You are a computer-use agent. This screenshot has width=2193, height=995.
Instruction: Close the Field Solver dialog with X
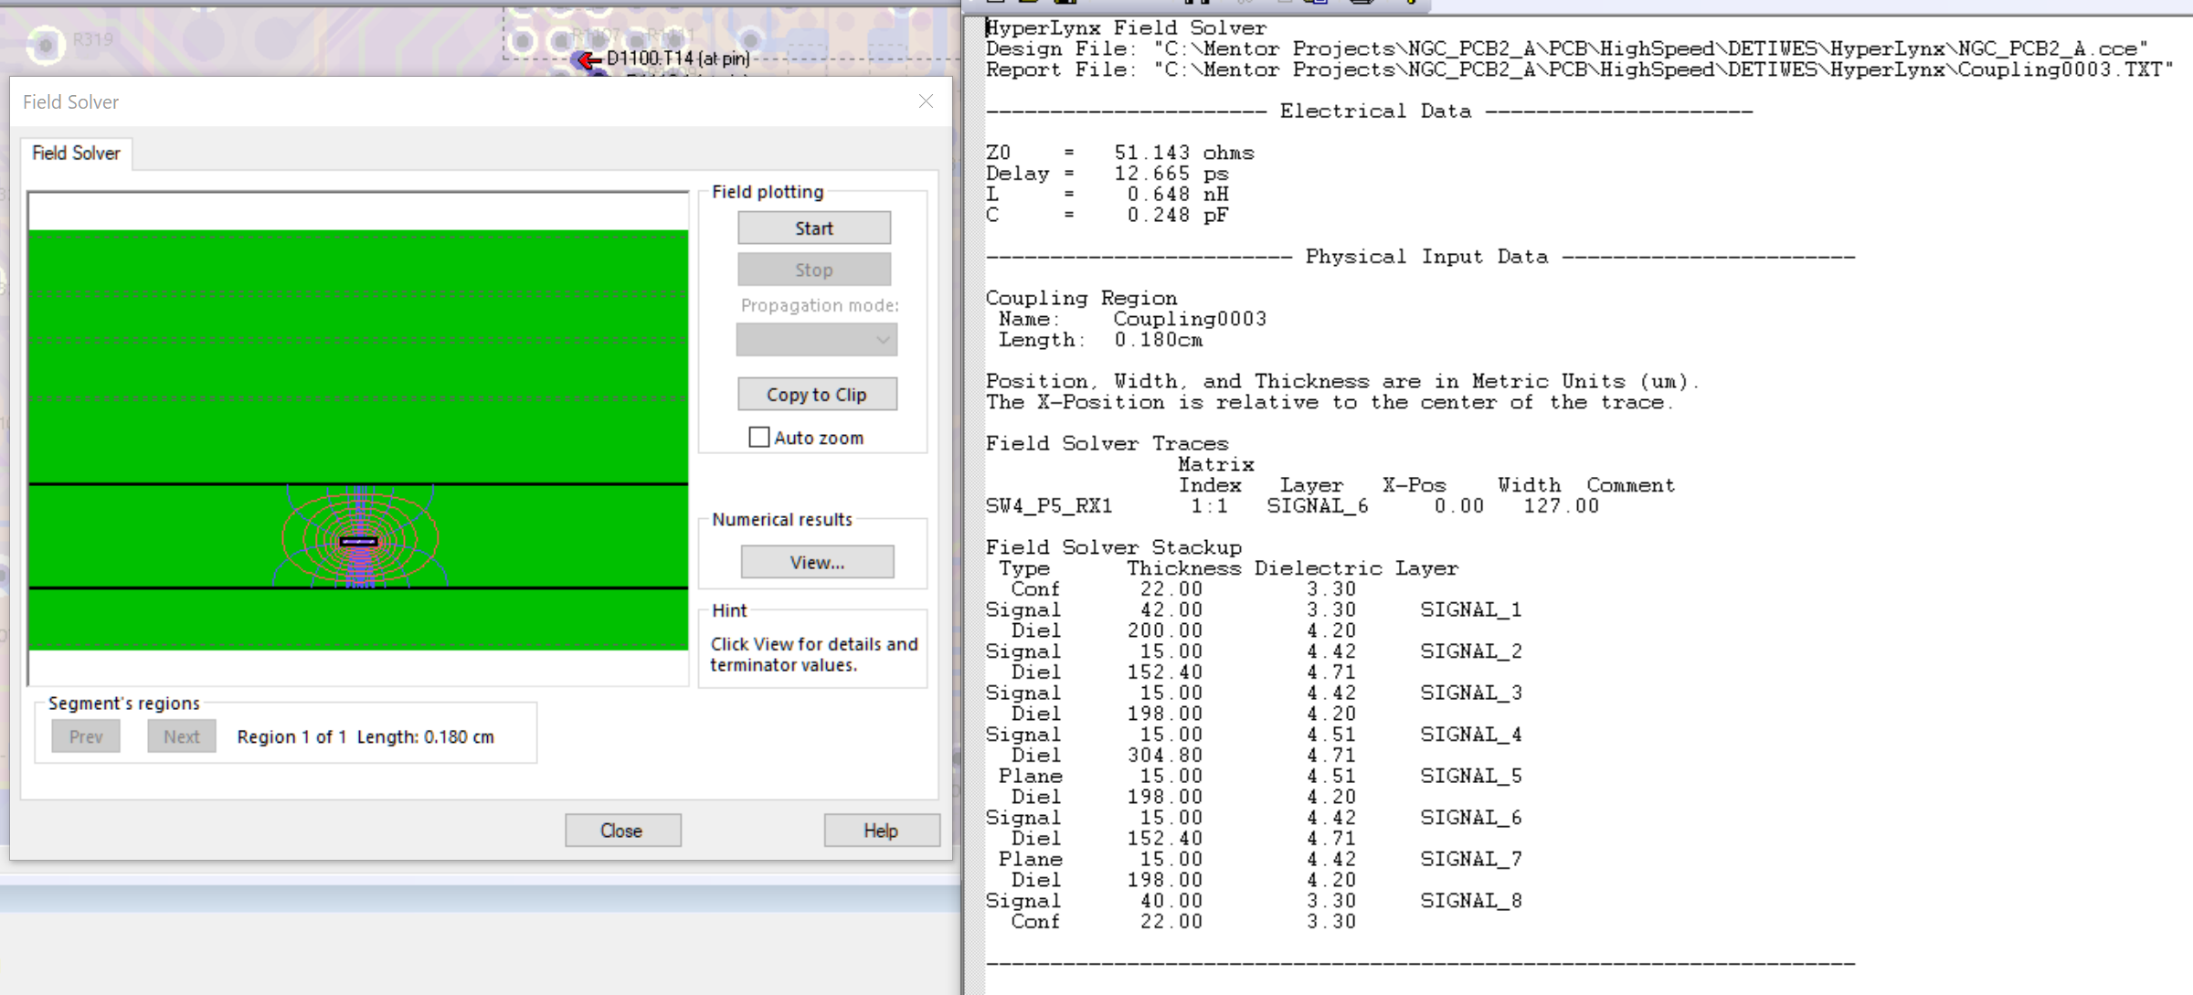coord(926,101)
